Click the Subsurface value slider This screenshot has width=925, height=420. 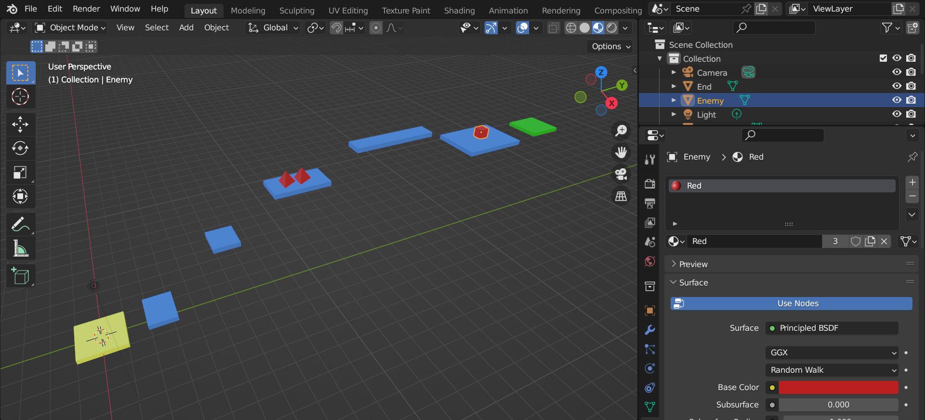coord(839,405)
